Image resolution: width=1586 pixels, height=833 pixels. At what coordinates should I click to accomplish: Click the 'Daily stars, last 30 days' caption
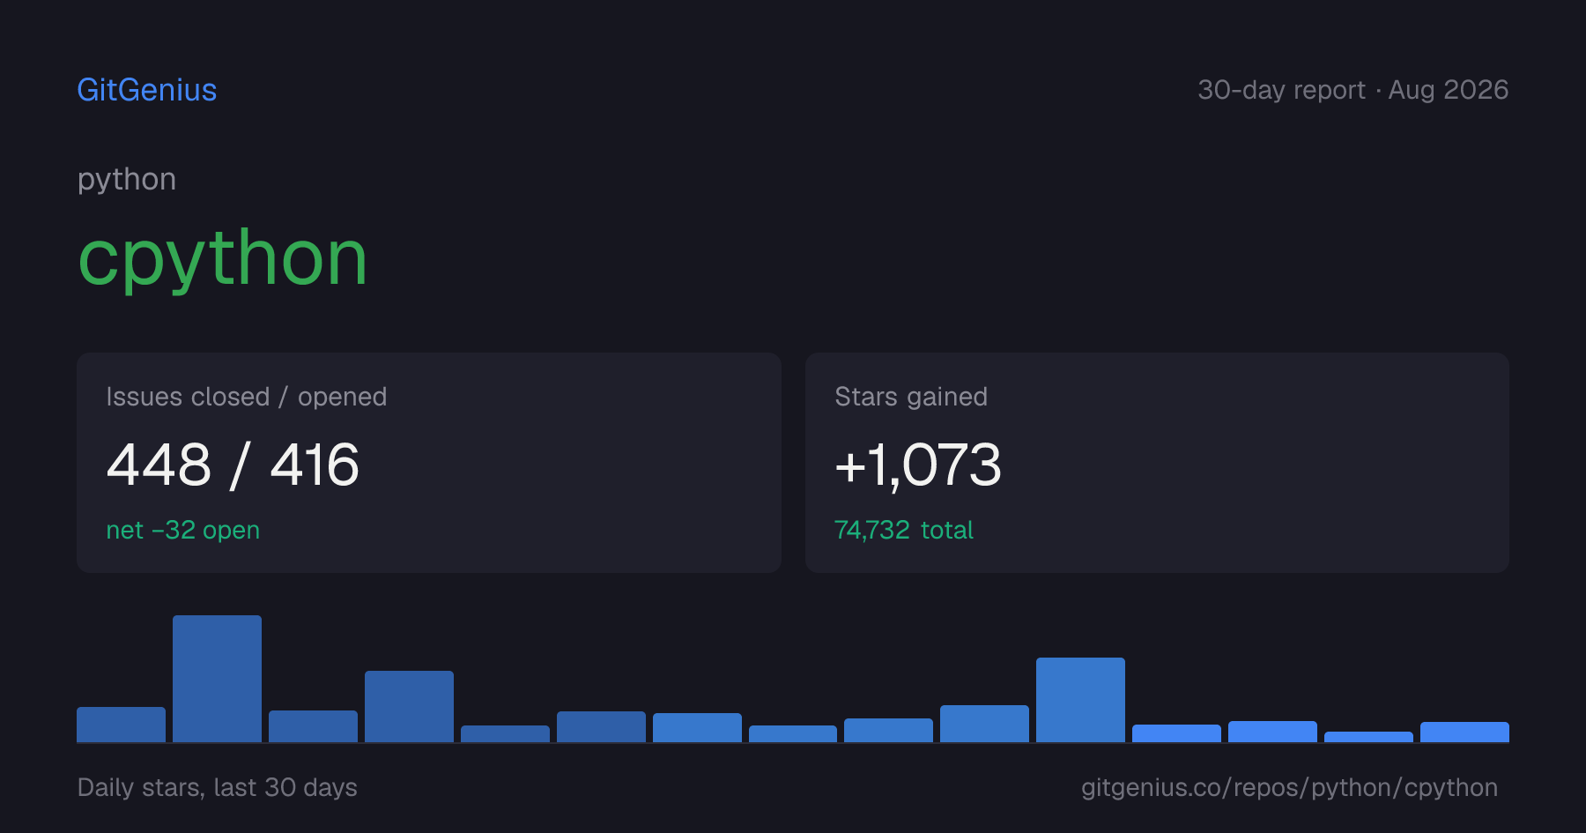tap(218, 787)
